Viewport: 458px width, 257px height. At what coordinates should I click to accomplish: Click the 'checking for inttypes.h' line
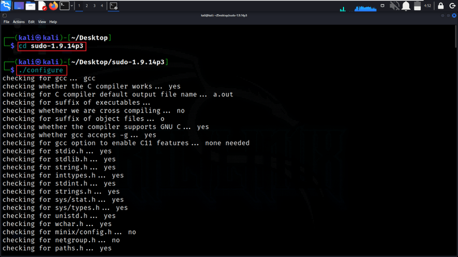pos(63,175)
